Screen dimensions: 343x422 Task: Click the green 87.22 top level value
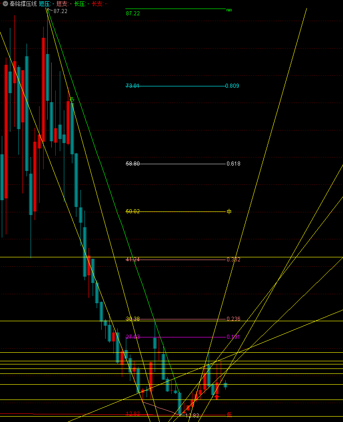tap(133, 13)
